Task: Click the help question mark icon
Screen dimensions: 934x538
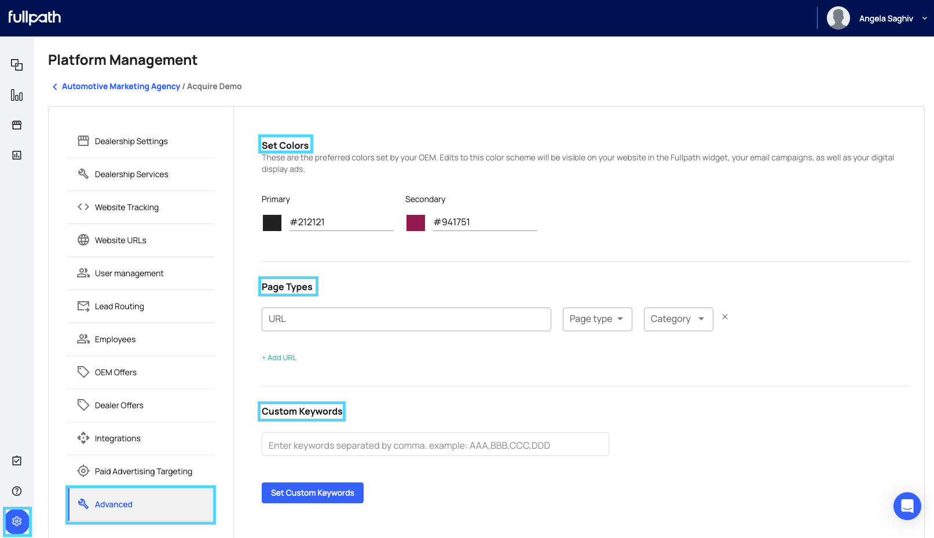Action: (17, 491)
